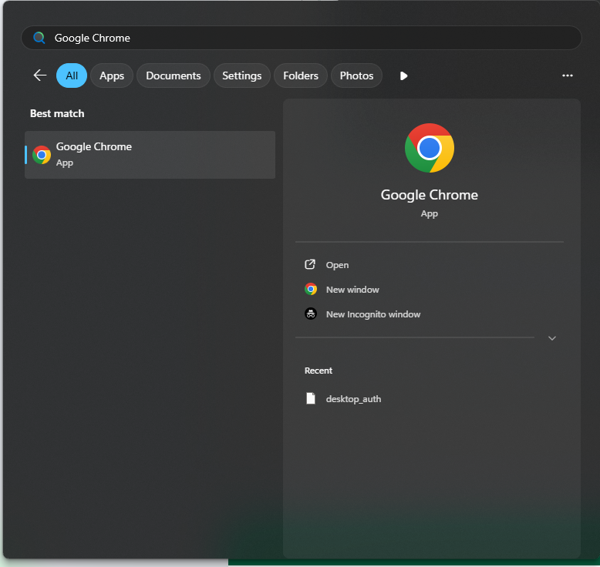Screen dimensions: 600x567
Task: Switch to the Photos filter tab
Action: coord(356,75)
